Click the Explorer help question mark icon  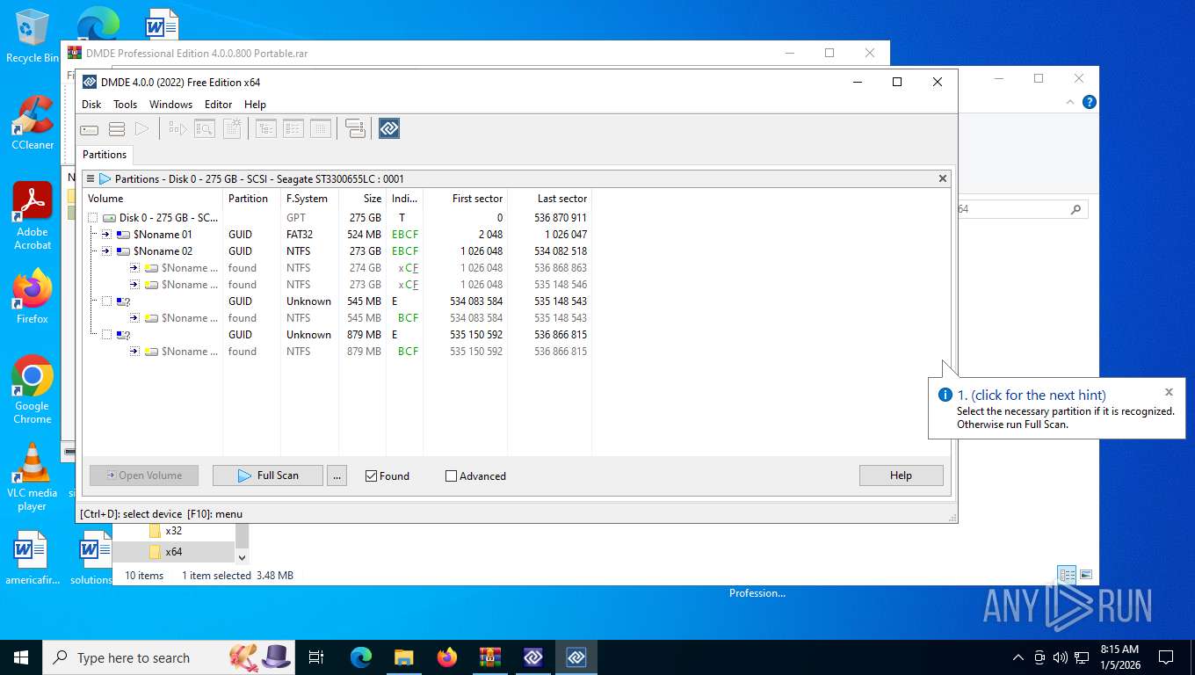pyautogui.click(x=1090, y=102)
